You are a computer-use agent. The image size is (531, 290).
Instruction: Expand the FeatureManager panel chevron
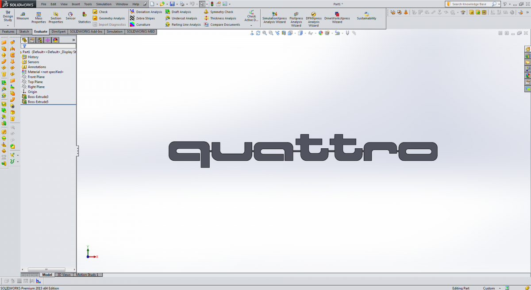[x=73, y=40]
